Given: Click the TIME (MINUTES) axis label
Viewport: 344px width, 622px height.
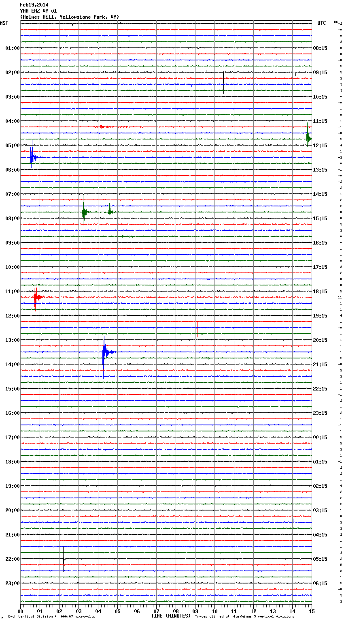Looking at the screenshot, I should [x=171, y=616].
